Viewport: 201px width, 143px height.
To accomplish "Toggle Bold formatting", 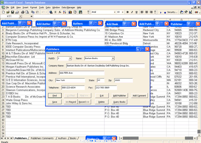I will click(127, 12).
